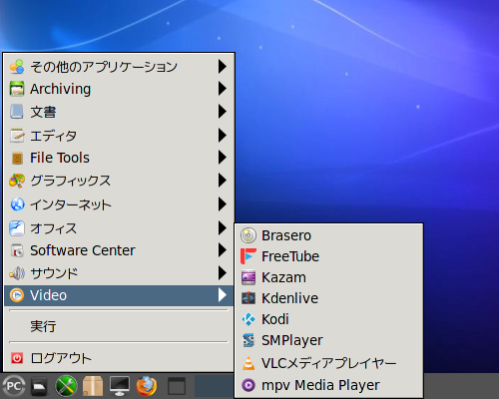Click the Video category play icon

[x=17, y=295]
